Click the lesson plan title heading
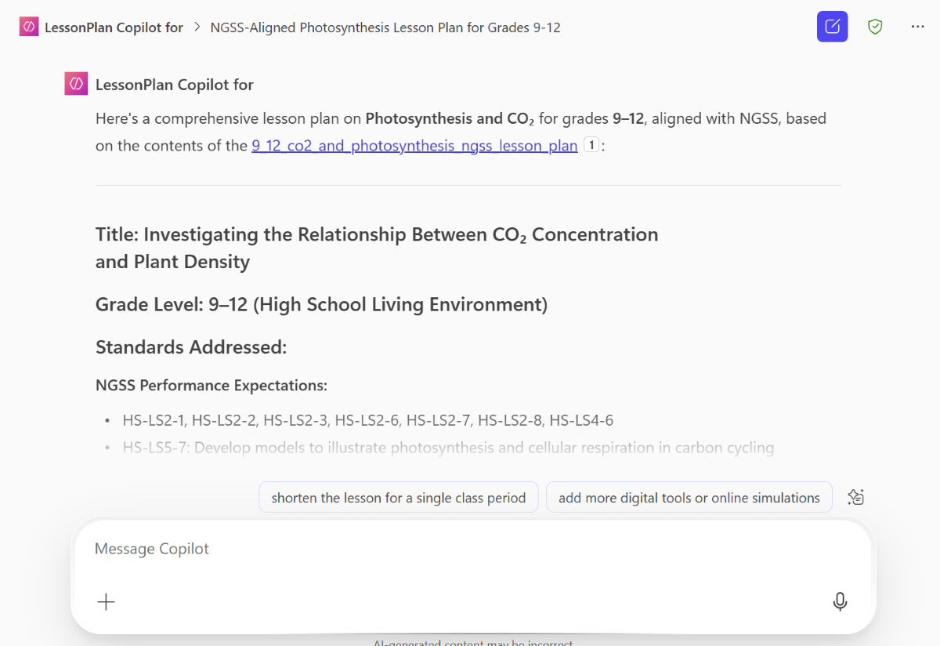 coord(376,247)
